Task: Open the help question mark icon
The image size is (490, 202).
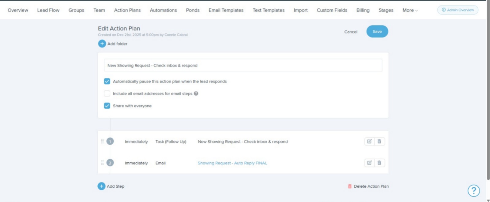Action: [473, 191]
